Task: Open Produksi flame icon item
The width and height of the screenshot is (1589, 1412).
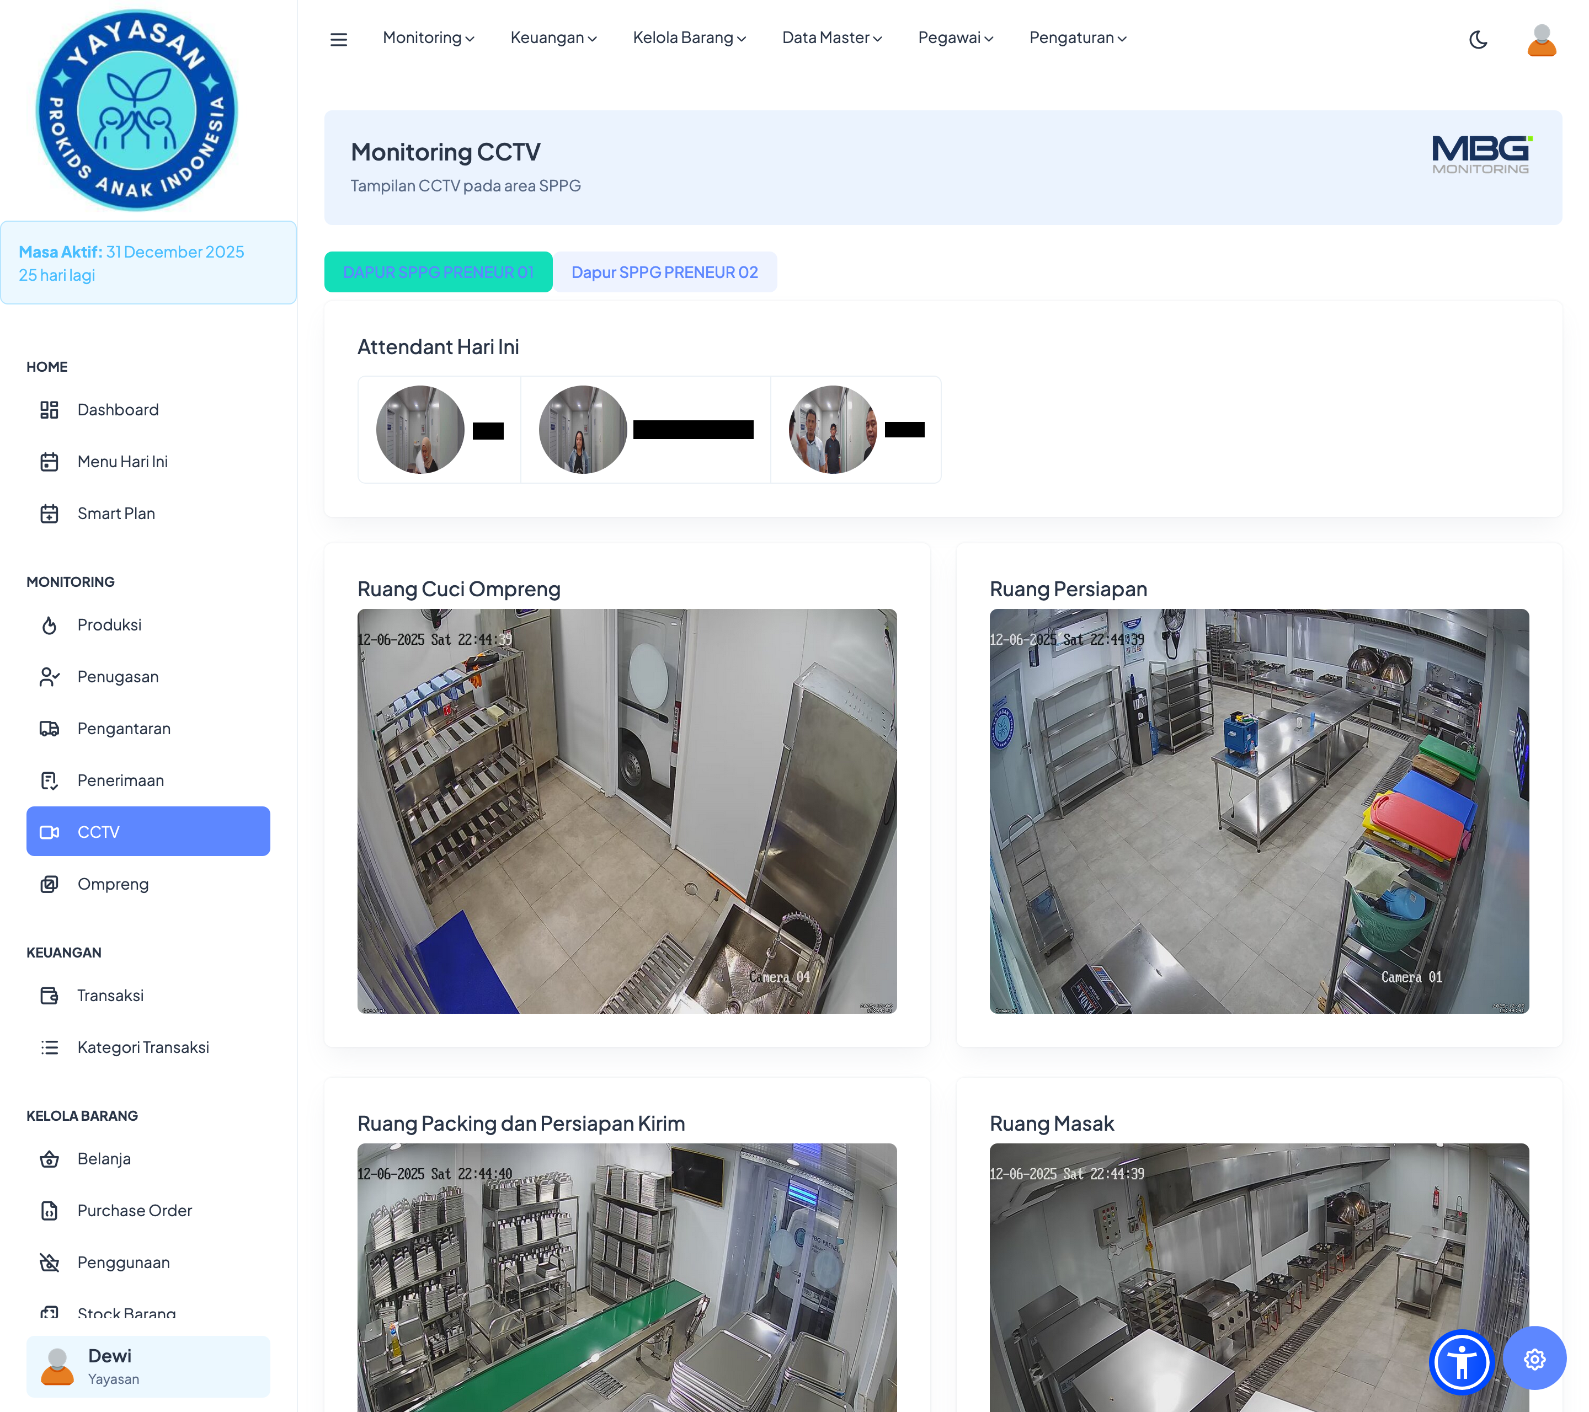Action: point(109,625)
